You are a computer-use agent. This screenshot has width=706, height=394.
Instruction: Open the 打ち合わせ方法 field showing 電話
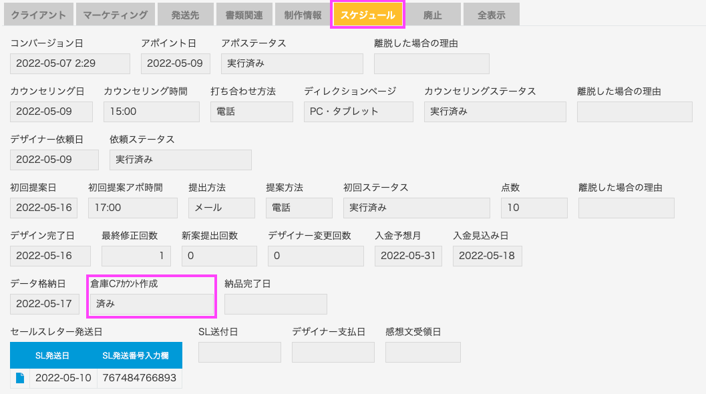click(251, 112)
